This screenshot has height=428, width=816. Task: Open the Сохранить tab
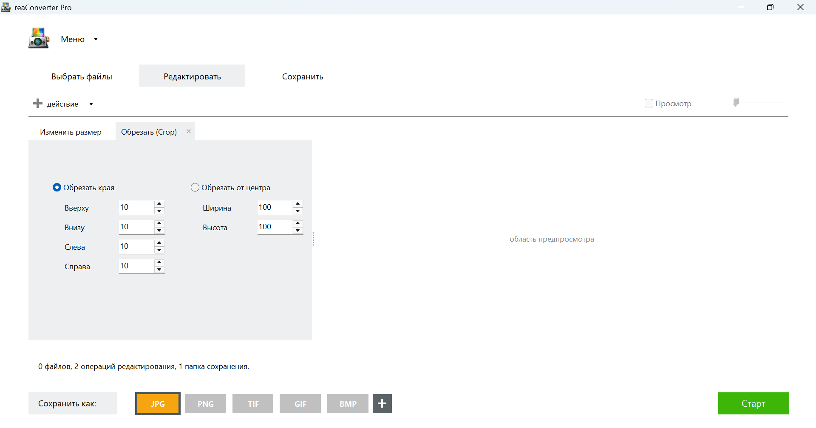(303, 76)
